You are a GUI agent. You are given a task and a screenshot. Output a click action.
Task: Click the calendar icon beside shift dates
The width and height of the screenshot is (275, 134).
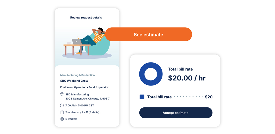62,112
